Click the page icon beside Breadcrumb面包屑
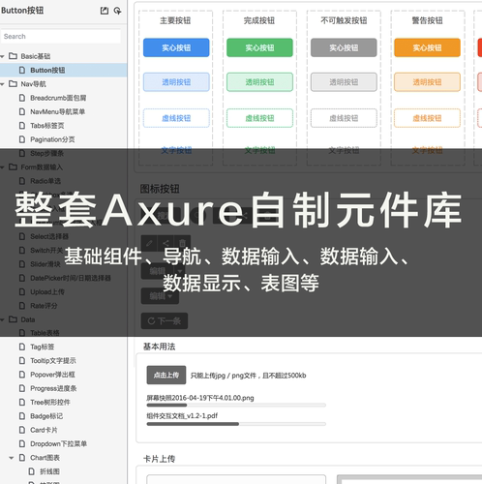 [x=22, y=98]
